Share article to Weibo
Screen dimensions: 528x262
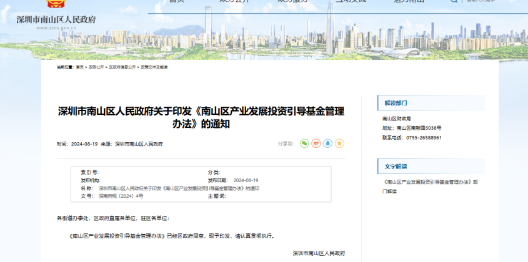point(316,143)
